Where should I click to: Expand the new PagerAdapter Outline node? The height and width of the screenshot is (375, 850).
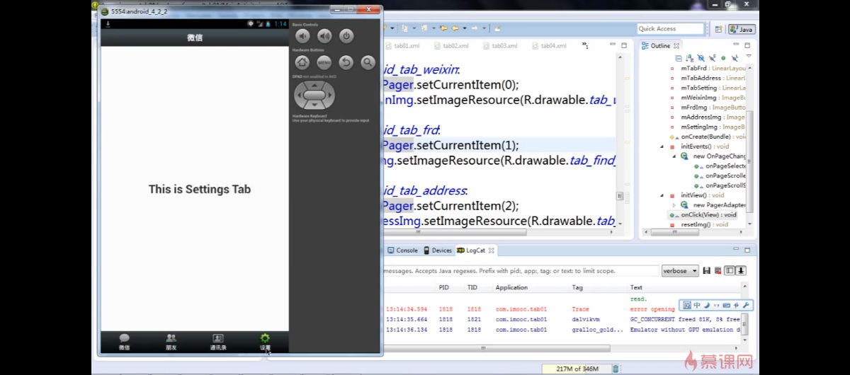click(674, 204)
